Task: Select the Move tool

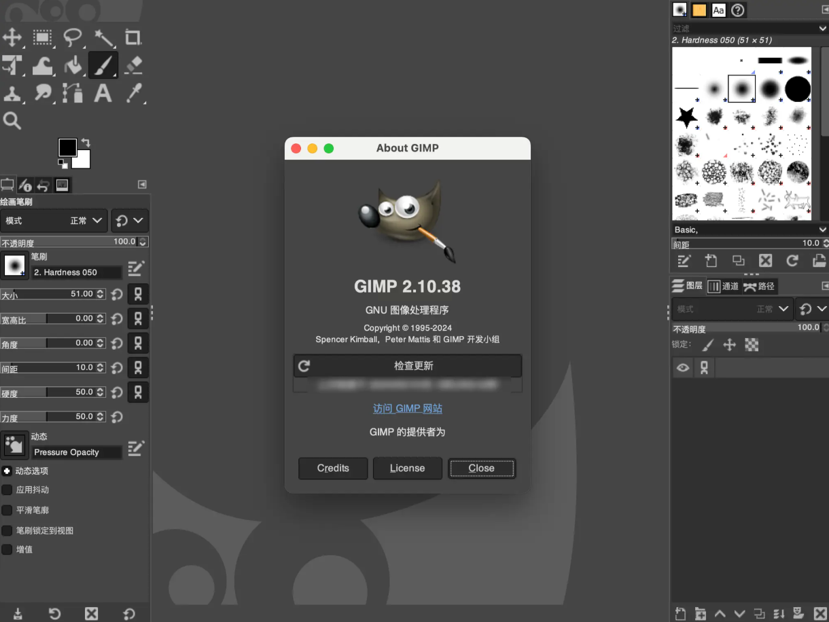Action: point(13,37)
